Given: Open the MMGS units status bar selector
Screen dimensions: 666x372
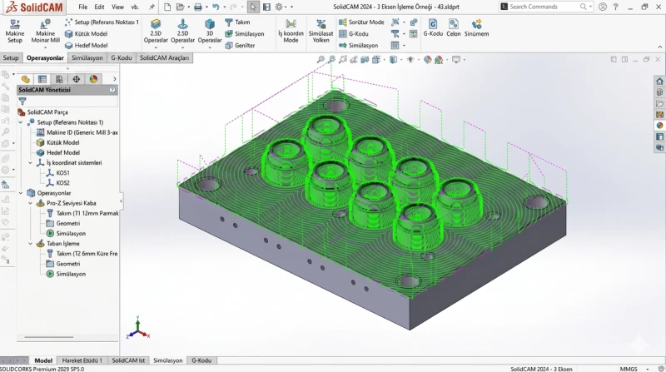Looking at the screenshot, I should (634, 369).
